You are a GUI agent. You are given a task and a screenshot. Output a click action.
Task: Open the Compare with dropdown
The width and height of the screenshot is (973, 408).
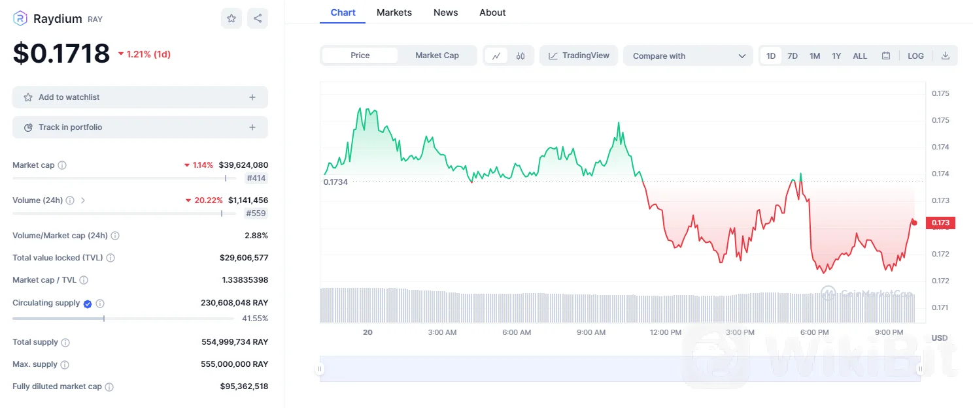click(689, 55)
